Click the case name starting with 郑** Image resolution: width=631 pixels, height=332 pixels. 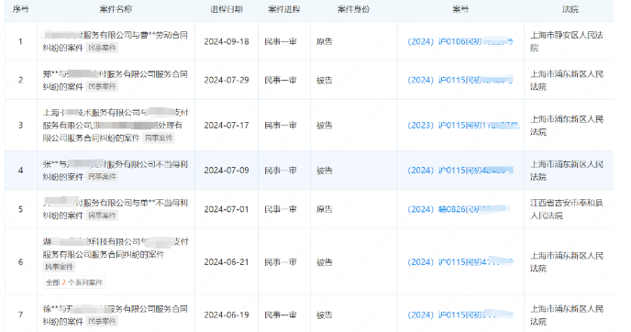[x=115, y=80]
